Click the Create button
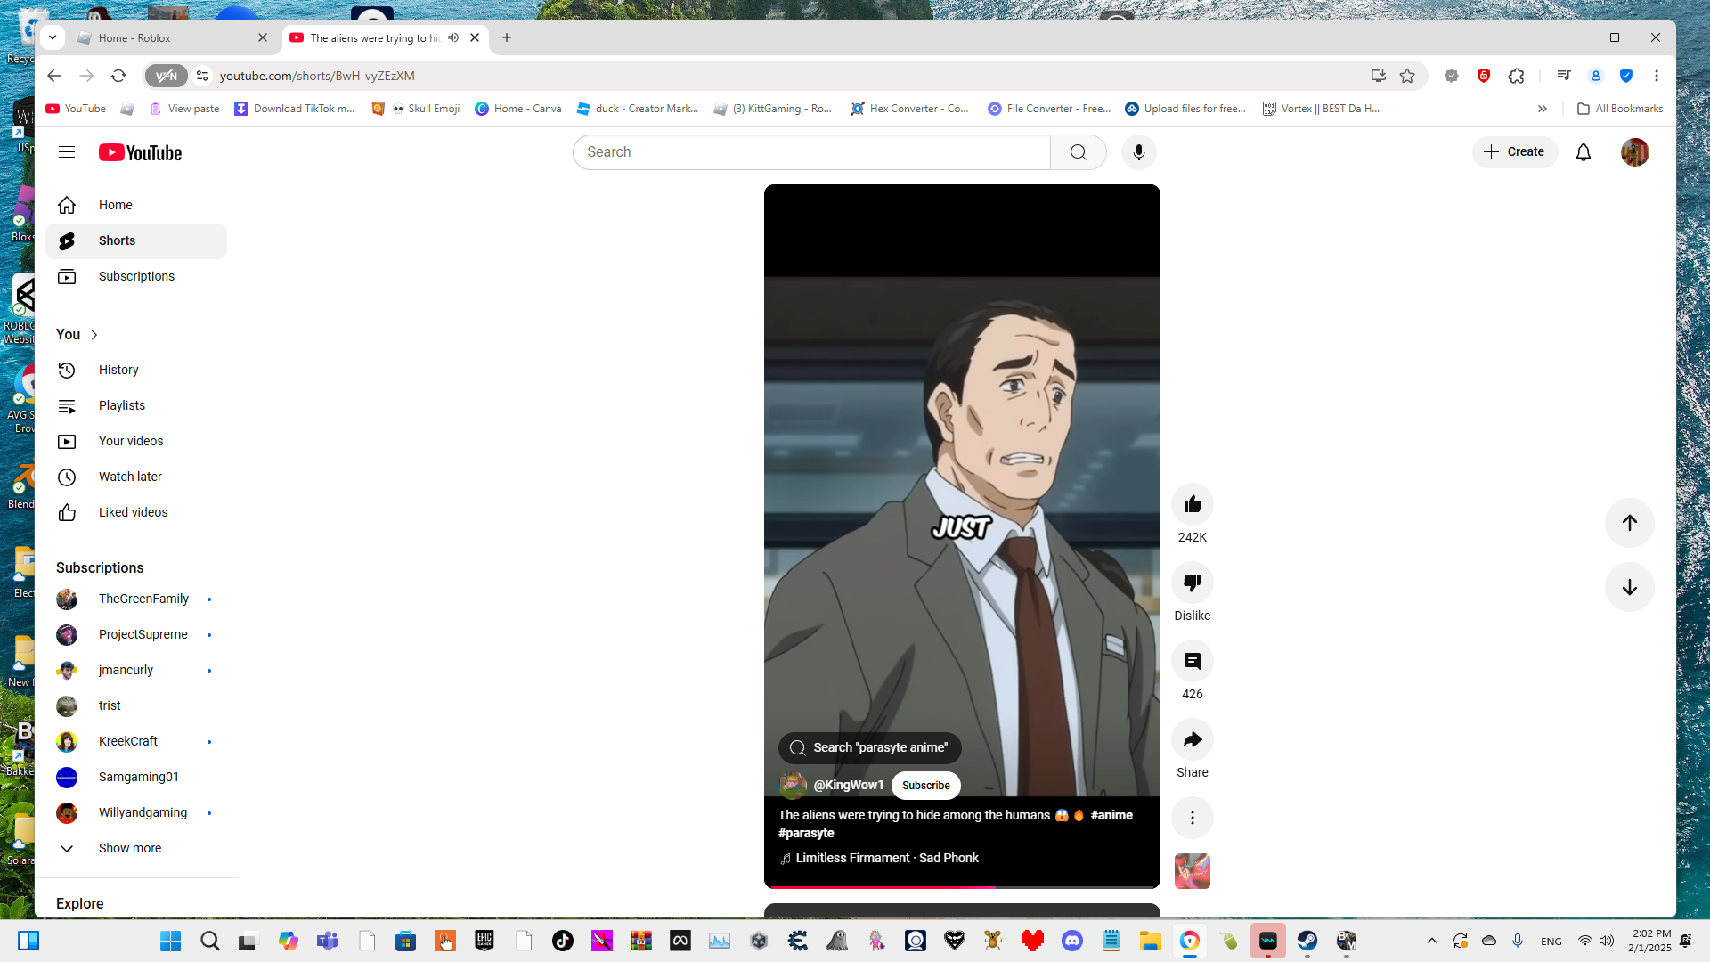 coord(1514,152)
